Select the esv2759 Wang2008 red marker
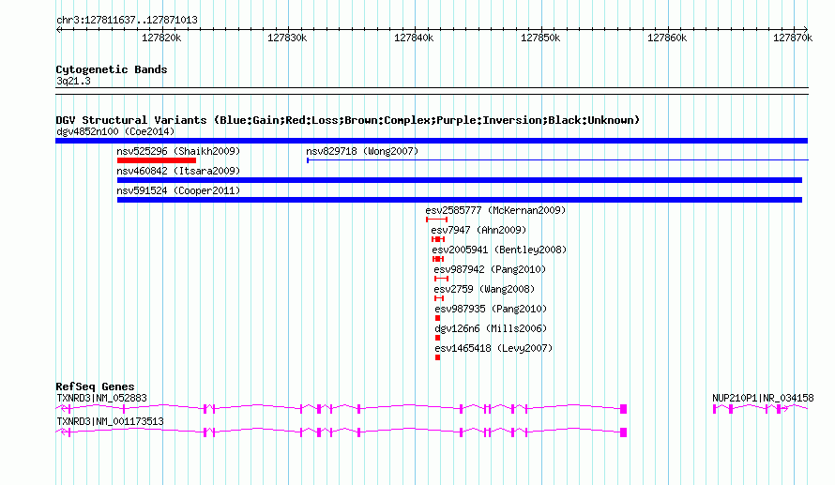Screen dimensions: 835x485 pos(439,298)
